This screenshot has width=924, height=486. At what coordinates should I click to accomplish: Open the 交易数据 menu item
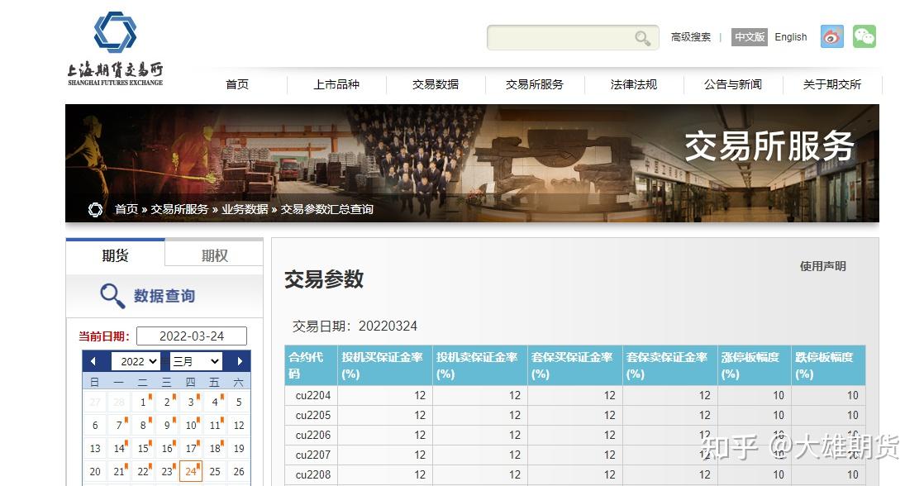pos(436,84)
